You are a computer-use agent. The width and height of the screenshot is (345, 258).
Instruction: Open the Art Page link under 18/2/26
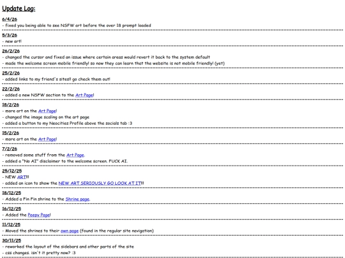tap(47, 111)
